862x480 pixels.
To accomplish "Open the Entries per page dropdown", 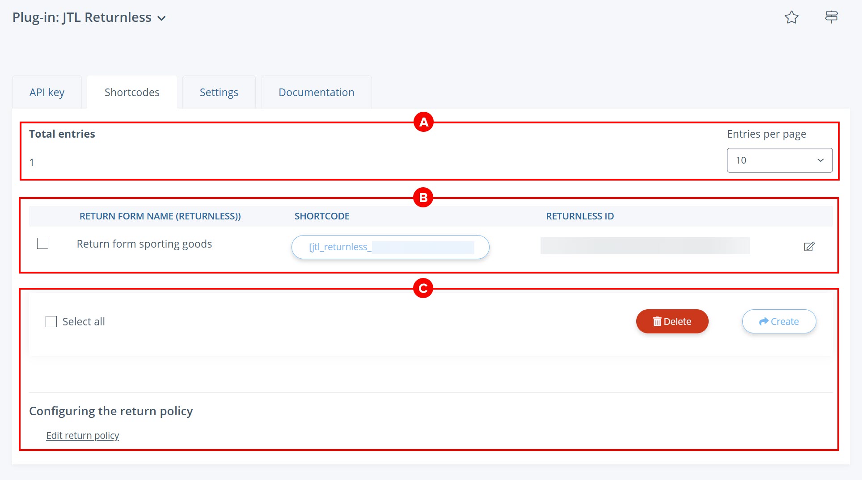I will tap(779, 160).
